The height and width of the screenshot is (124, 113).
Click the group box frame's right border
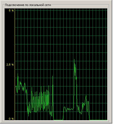coord(109,63)
